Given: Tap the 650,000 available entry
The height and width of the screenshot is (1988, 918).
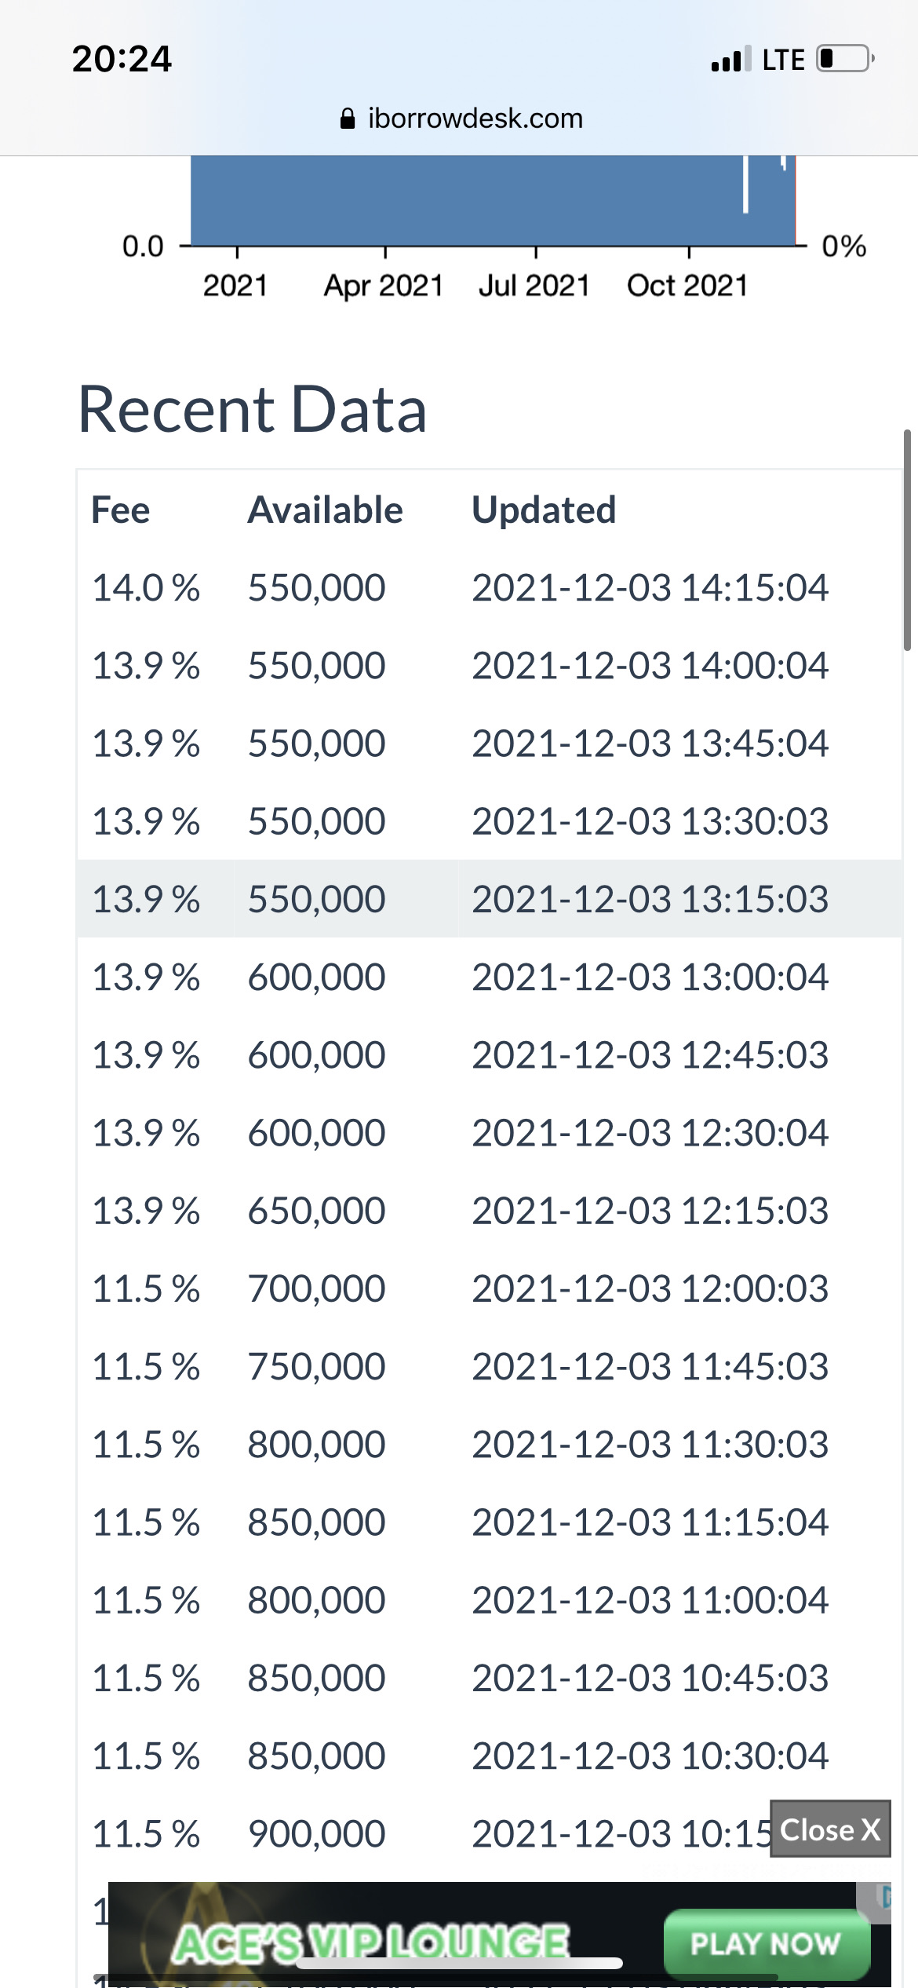Looking at the screenshot, I should [317, 1211].
